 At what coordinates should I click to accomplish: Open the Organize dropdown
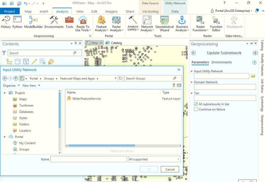click(x=11, y=86)
